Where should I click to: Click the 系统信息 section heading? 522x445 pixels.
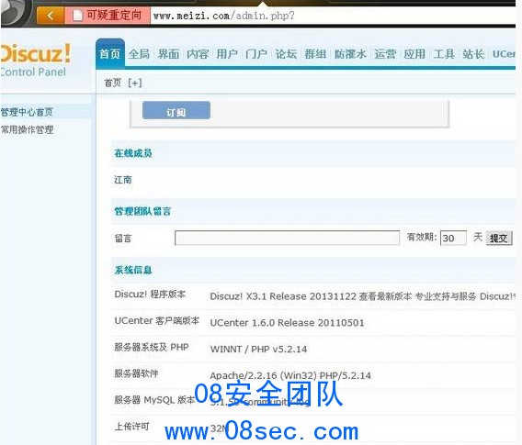(133, 270)
